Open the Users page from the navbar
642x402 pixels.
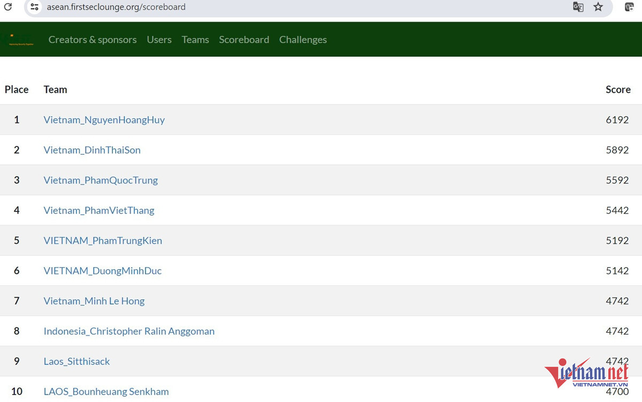[x=159, y=39]
